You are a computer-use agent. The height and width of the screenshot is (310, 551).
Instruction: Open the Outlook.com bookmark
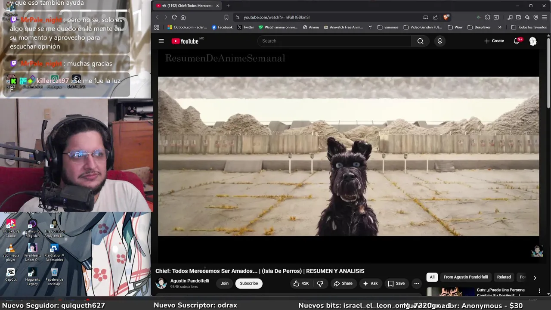(187, 27)
